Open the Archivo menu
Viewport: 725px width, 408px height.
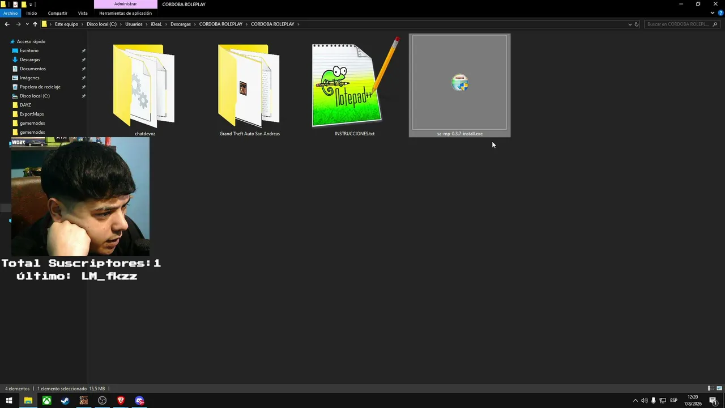[x=11, y=13]
